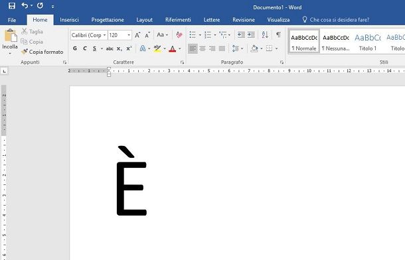Undo the last action
Image resolution: width=405 pixels, height=260 pixels.
click(25, 5)
